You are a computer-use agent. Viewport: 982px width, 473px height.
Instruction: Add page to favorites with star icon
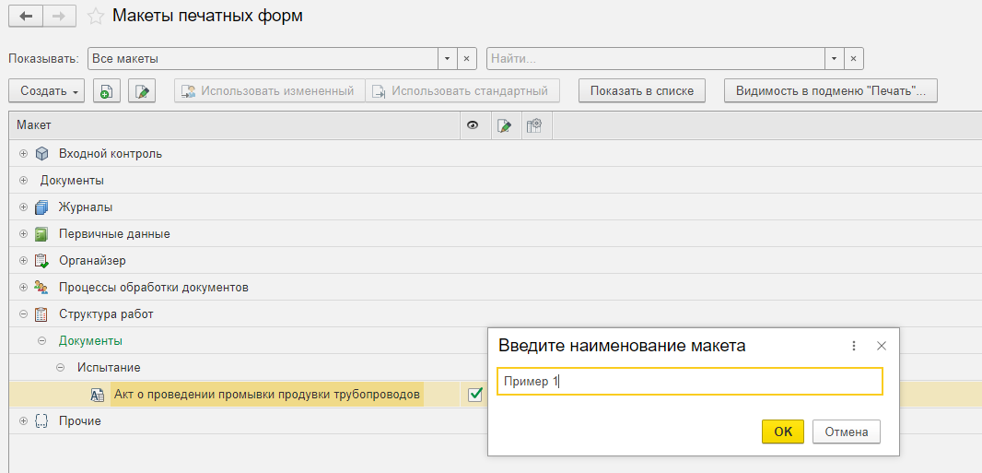[95, 17]
